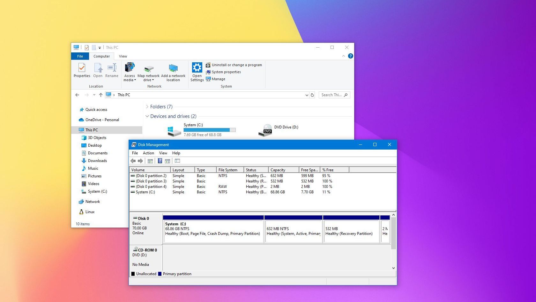Open Linux in the navigation pane
Viewport: 536px width, 302px height.
[x=87, y=212]
